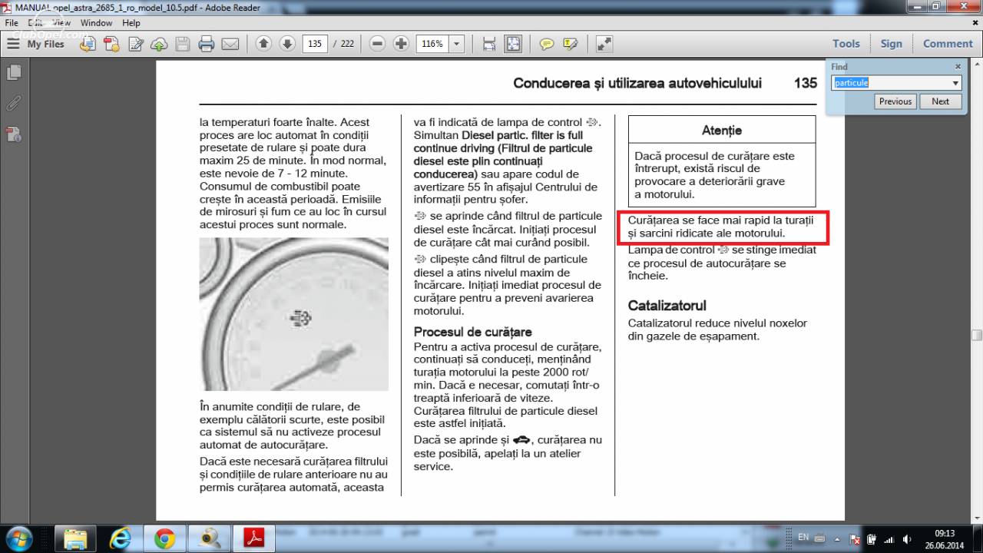Click the volume speaker icon in tray
The height and width of the screenshot is (553, 983).
907,539
